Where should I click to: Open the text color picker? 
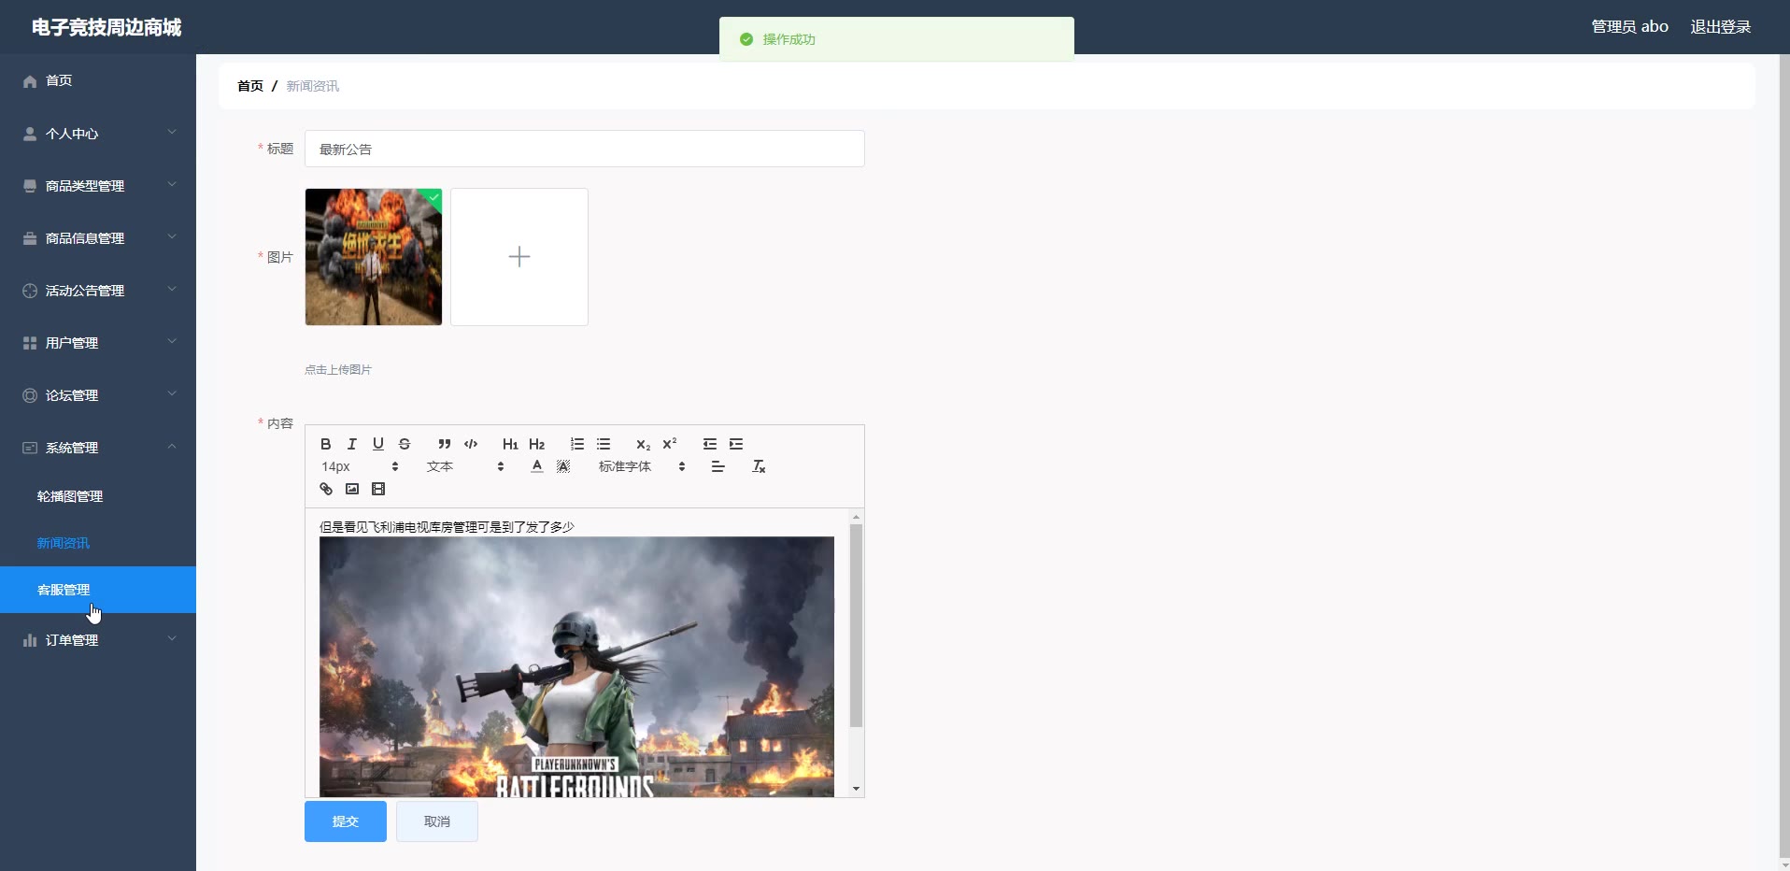click(x=537, y=466)
